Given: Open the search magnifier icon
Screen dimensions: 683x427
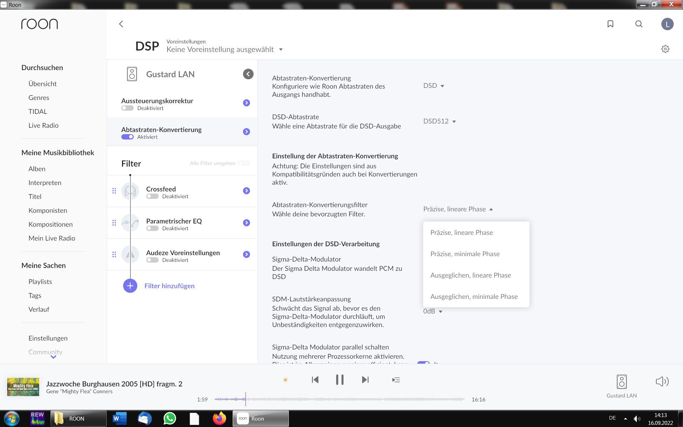Looking at the screenshot, I should pos(639,24).
